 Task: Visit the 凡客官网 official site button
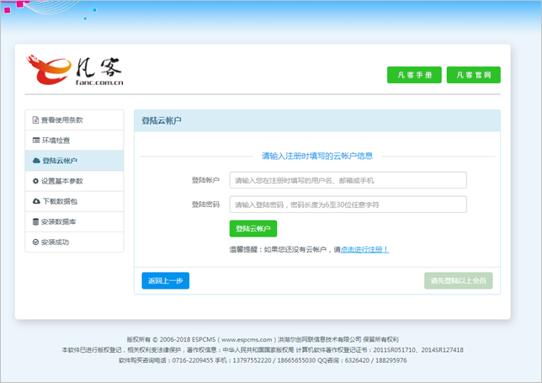[473, 75]
